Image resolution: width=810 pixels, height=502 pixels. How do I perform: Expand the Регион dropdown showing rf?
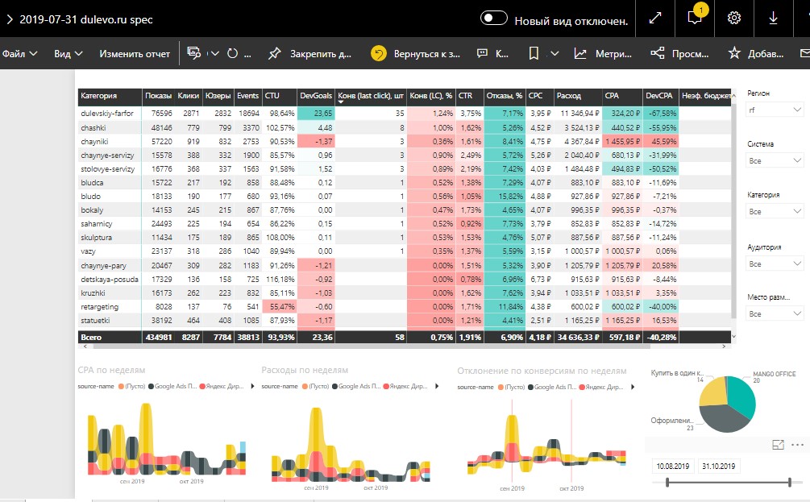click(774, 110)
